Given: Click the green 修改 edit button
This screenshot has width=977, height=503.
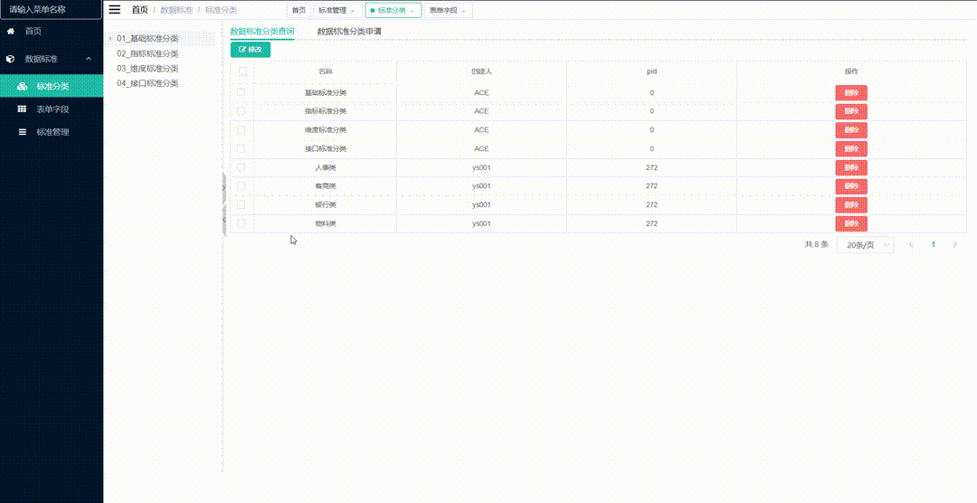Looking at the screenshot, I should pyautogui.click(x=250, y=50).
